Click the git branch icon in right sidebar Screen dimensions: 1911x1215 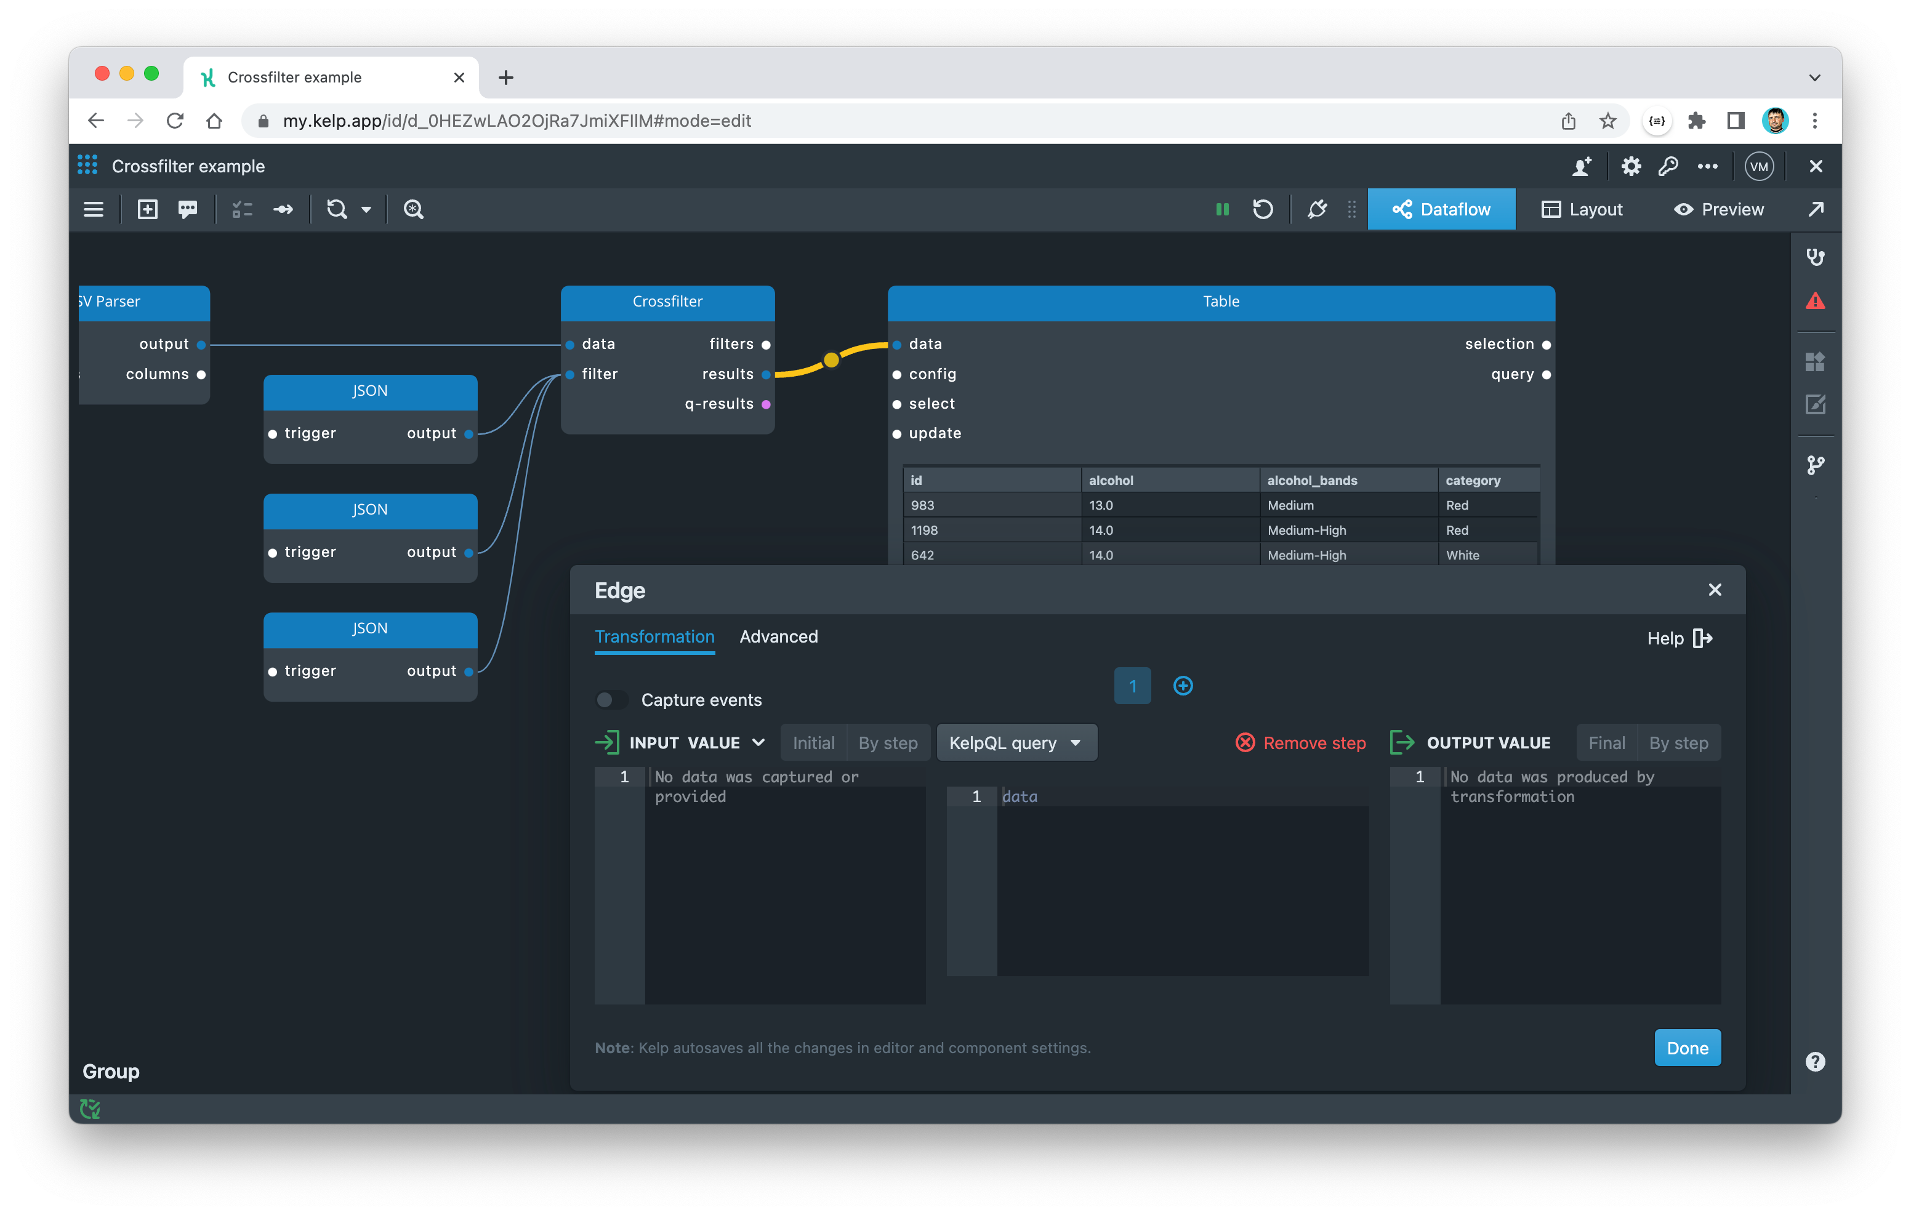tap(1815, 465)
